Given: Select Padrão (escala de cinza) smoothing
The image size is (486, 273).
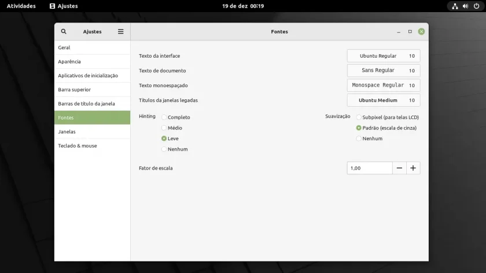Looking at the screenshot, I should click(386, 128).
